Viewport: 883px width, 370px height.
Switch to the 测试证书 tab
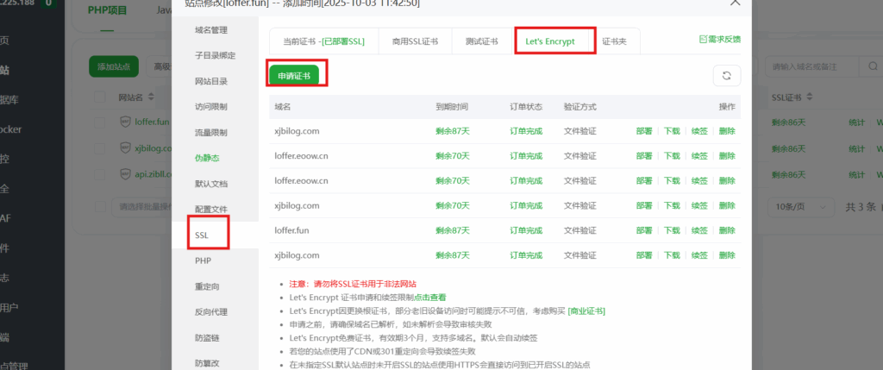481,41
